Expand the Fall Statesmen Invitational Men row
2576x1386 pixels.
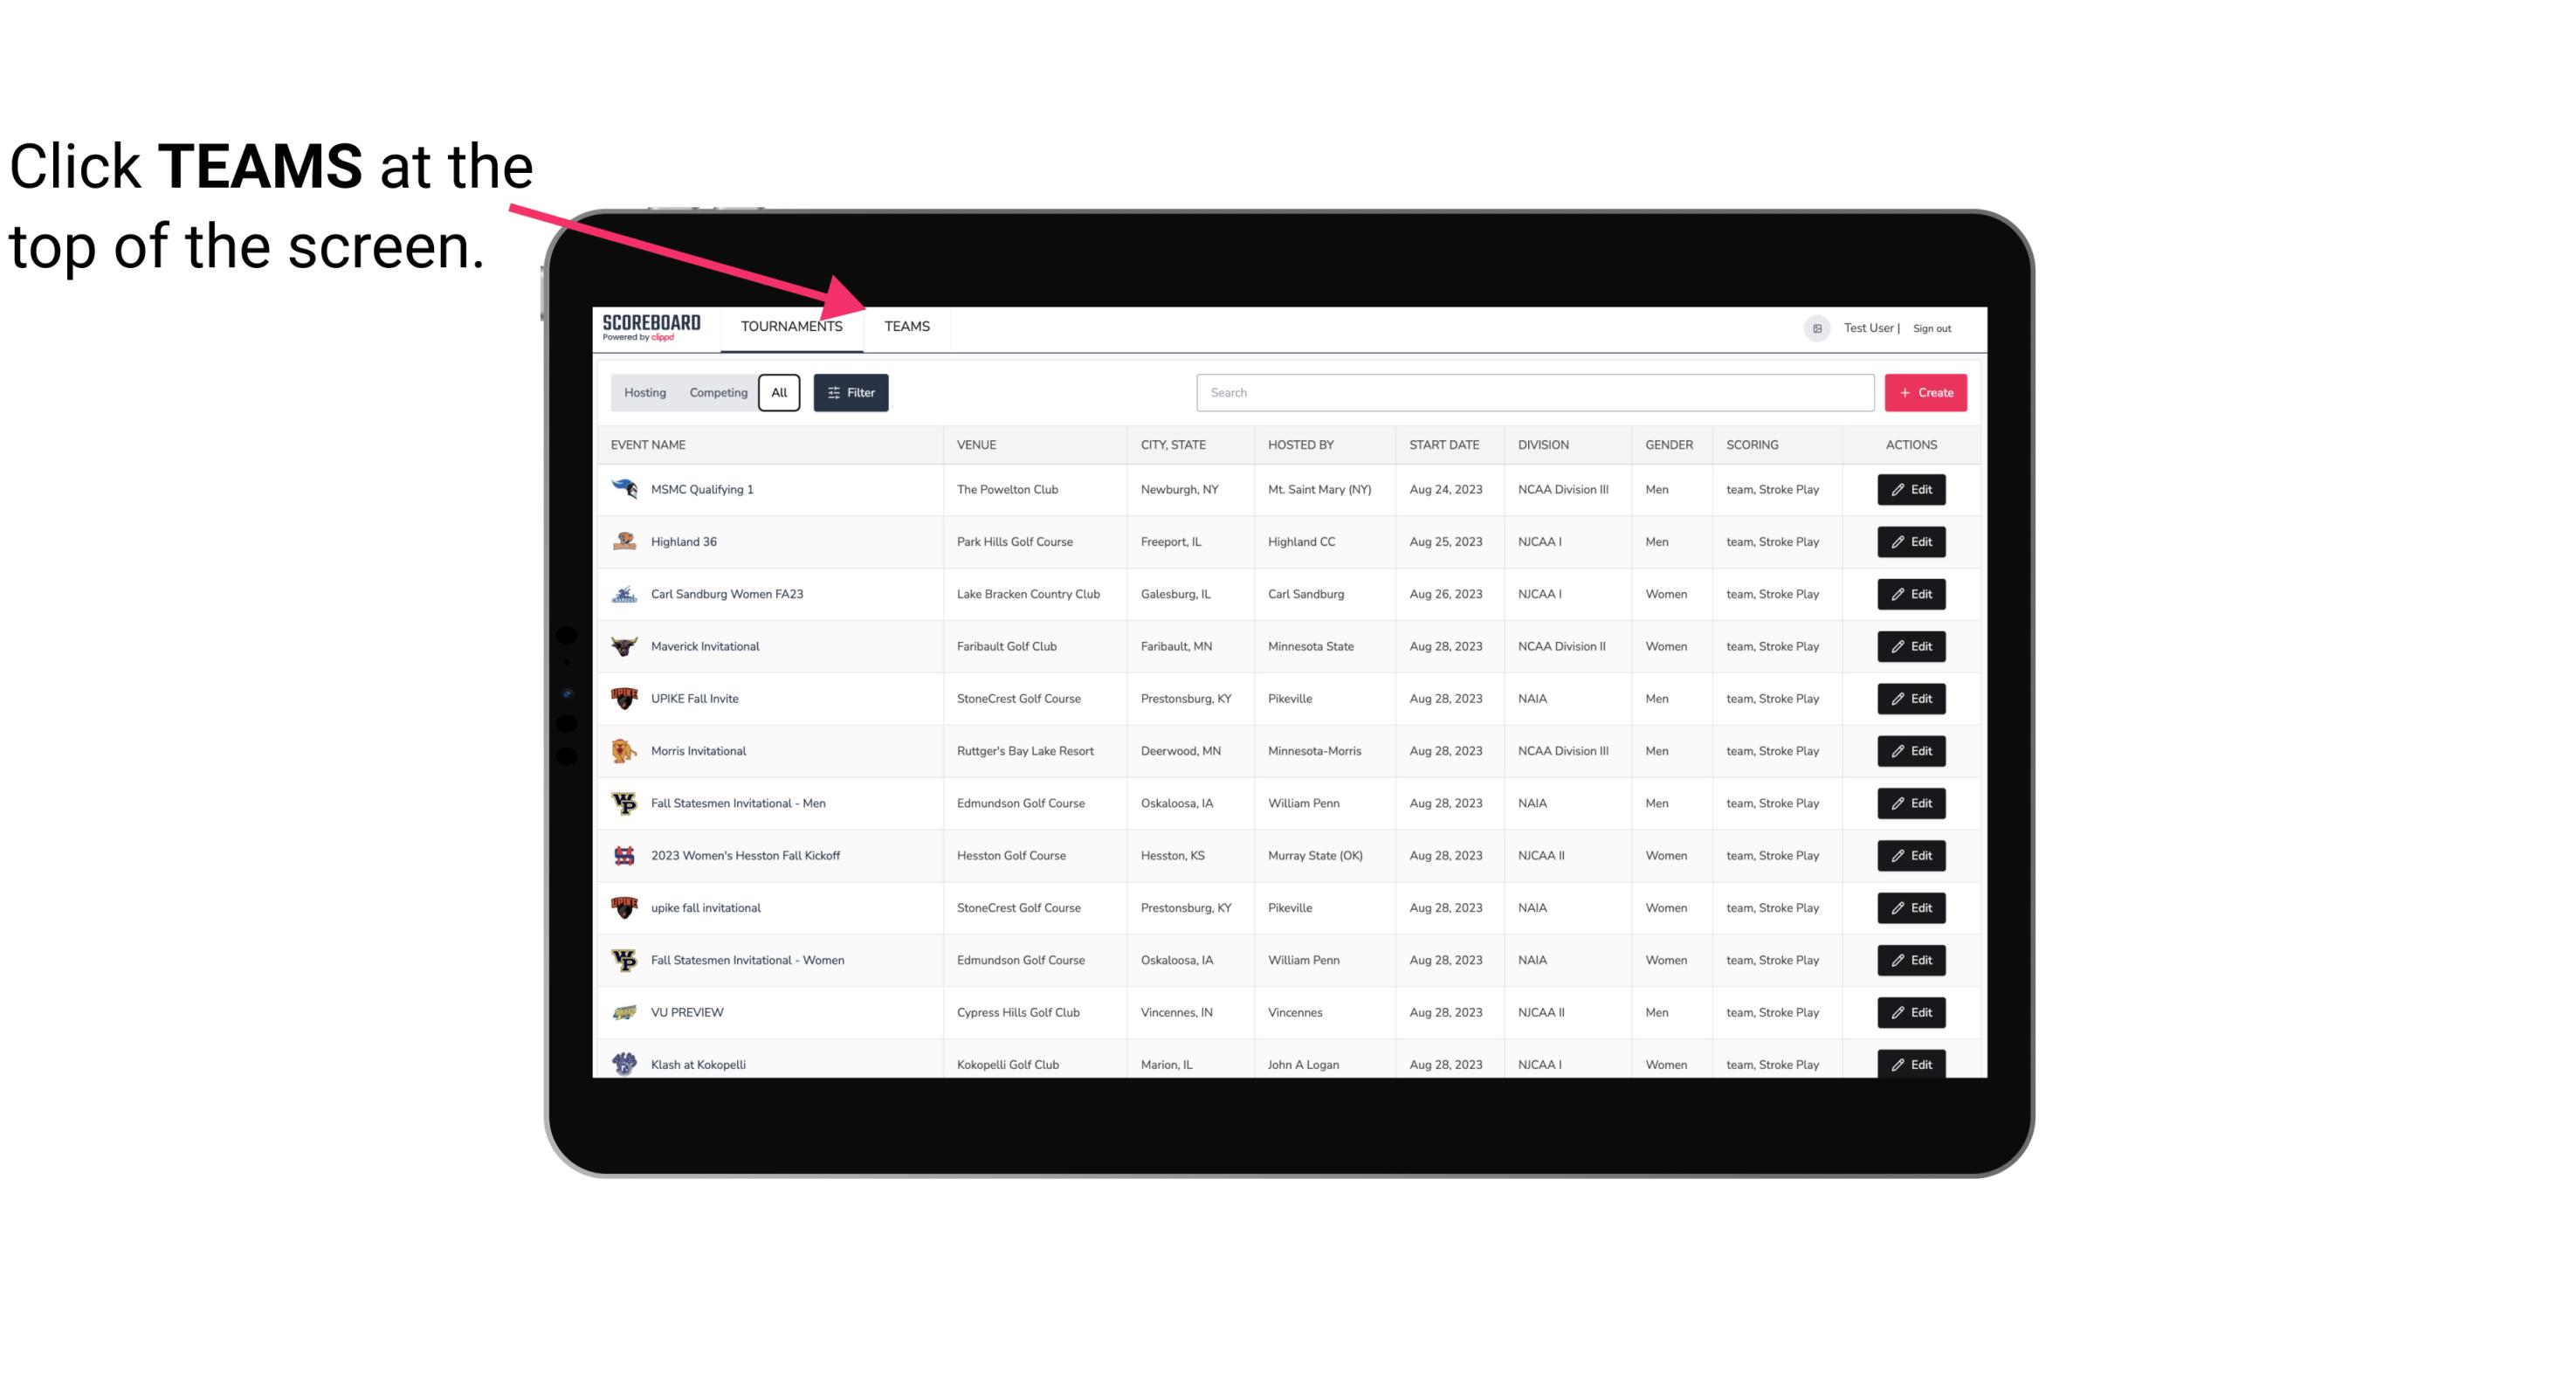pos(1281,803)
